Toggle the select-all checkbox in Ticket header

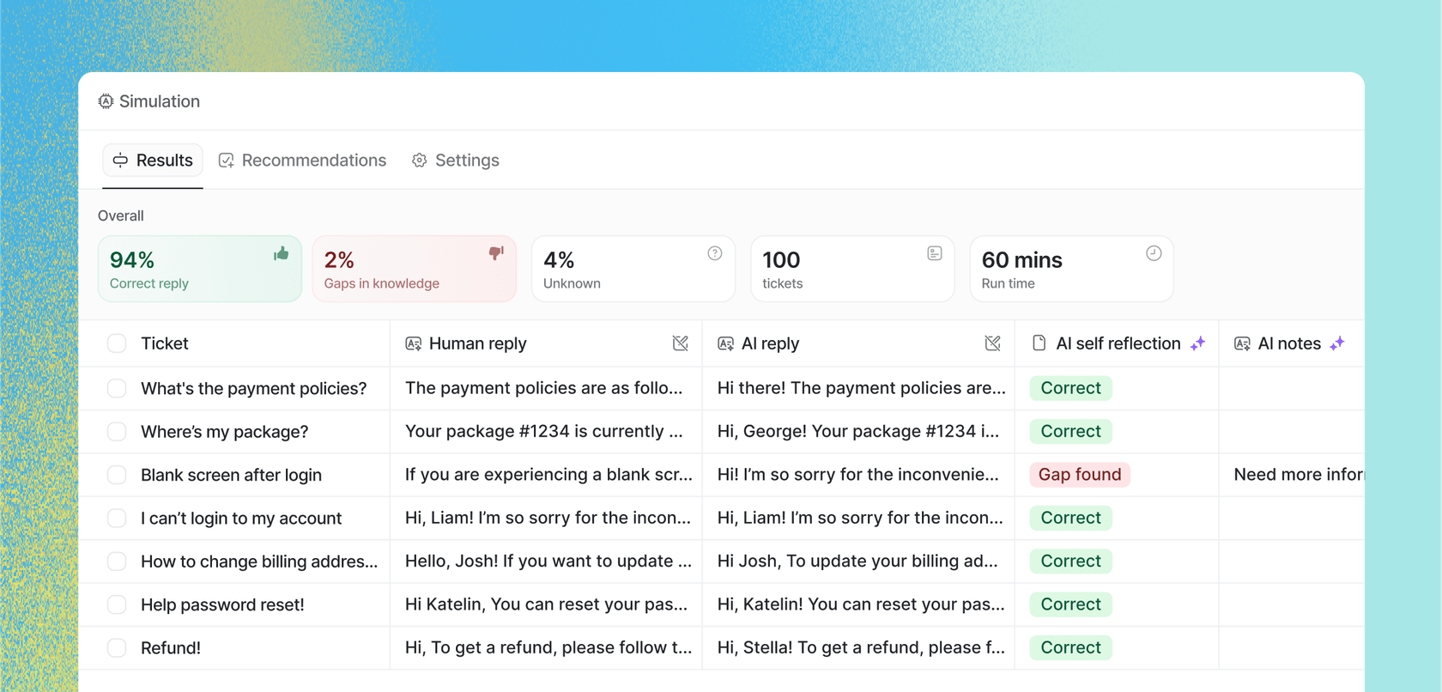117,343
